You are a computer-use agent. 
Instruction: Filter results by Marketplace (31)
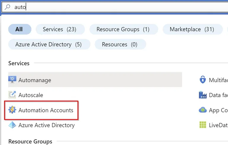193,29
